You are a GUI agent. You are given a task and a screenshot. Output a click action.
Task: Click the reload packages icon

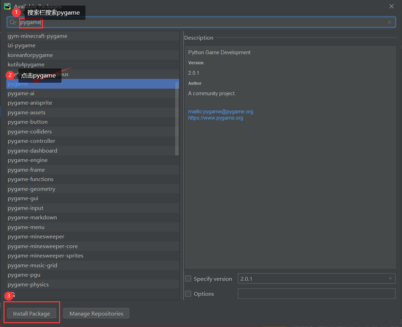13,295
